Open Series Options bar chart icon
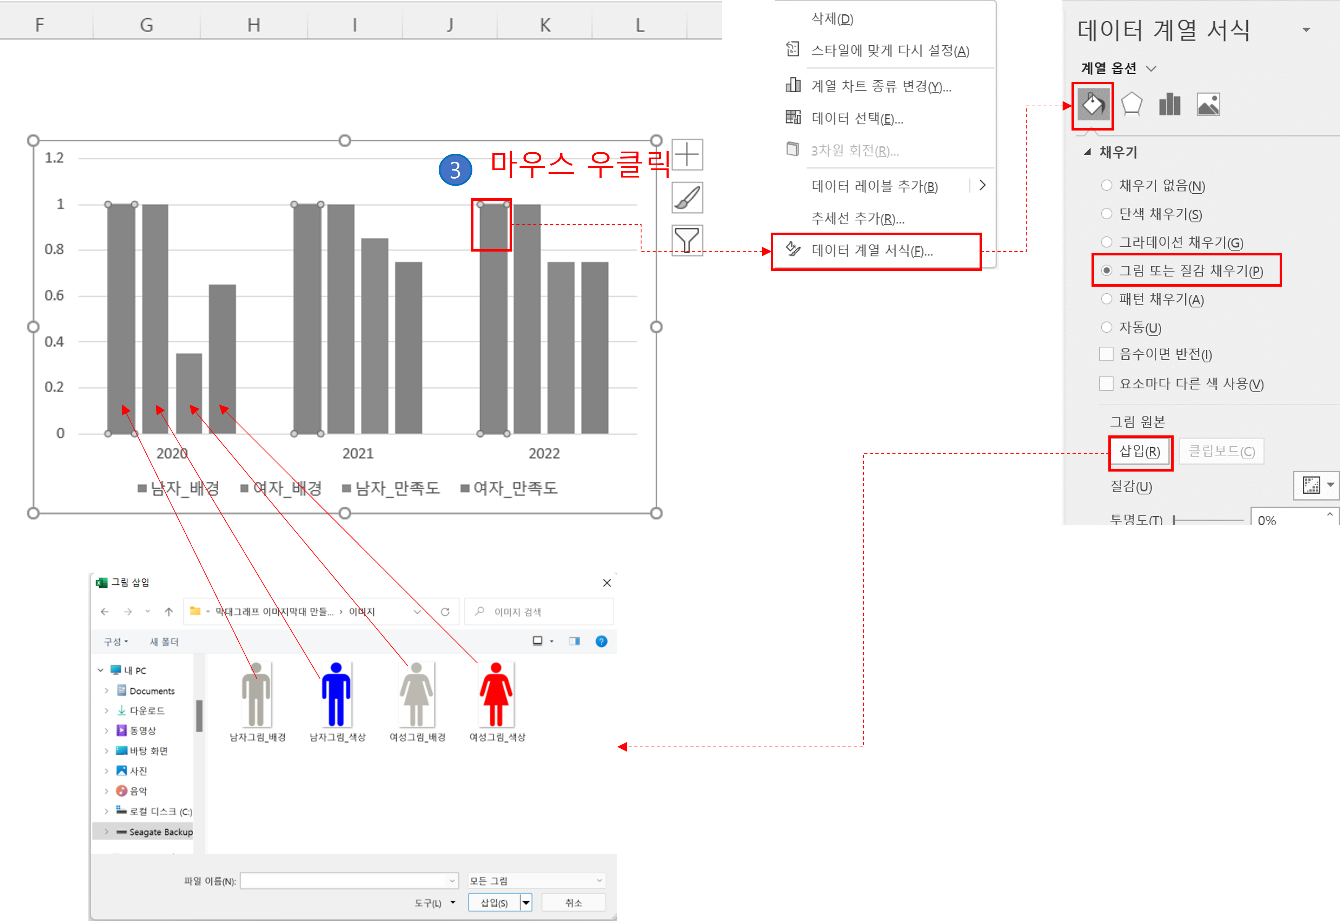The width and height of the screenshot is (1340, 921). (x=1169, y=105)
